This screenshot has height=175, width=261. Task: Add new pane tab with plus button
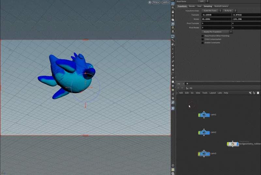187,84
